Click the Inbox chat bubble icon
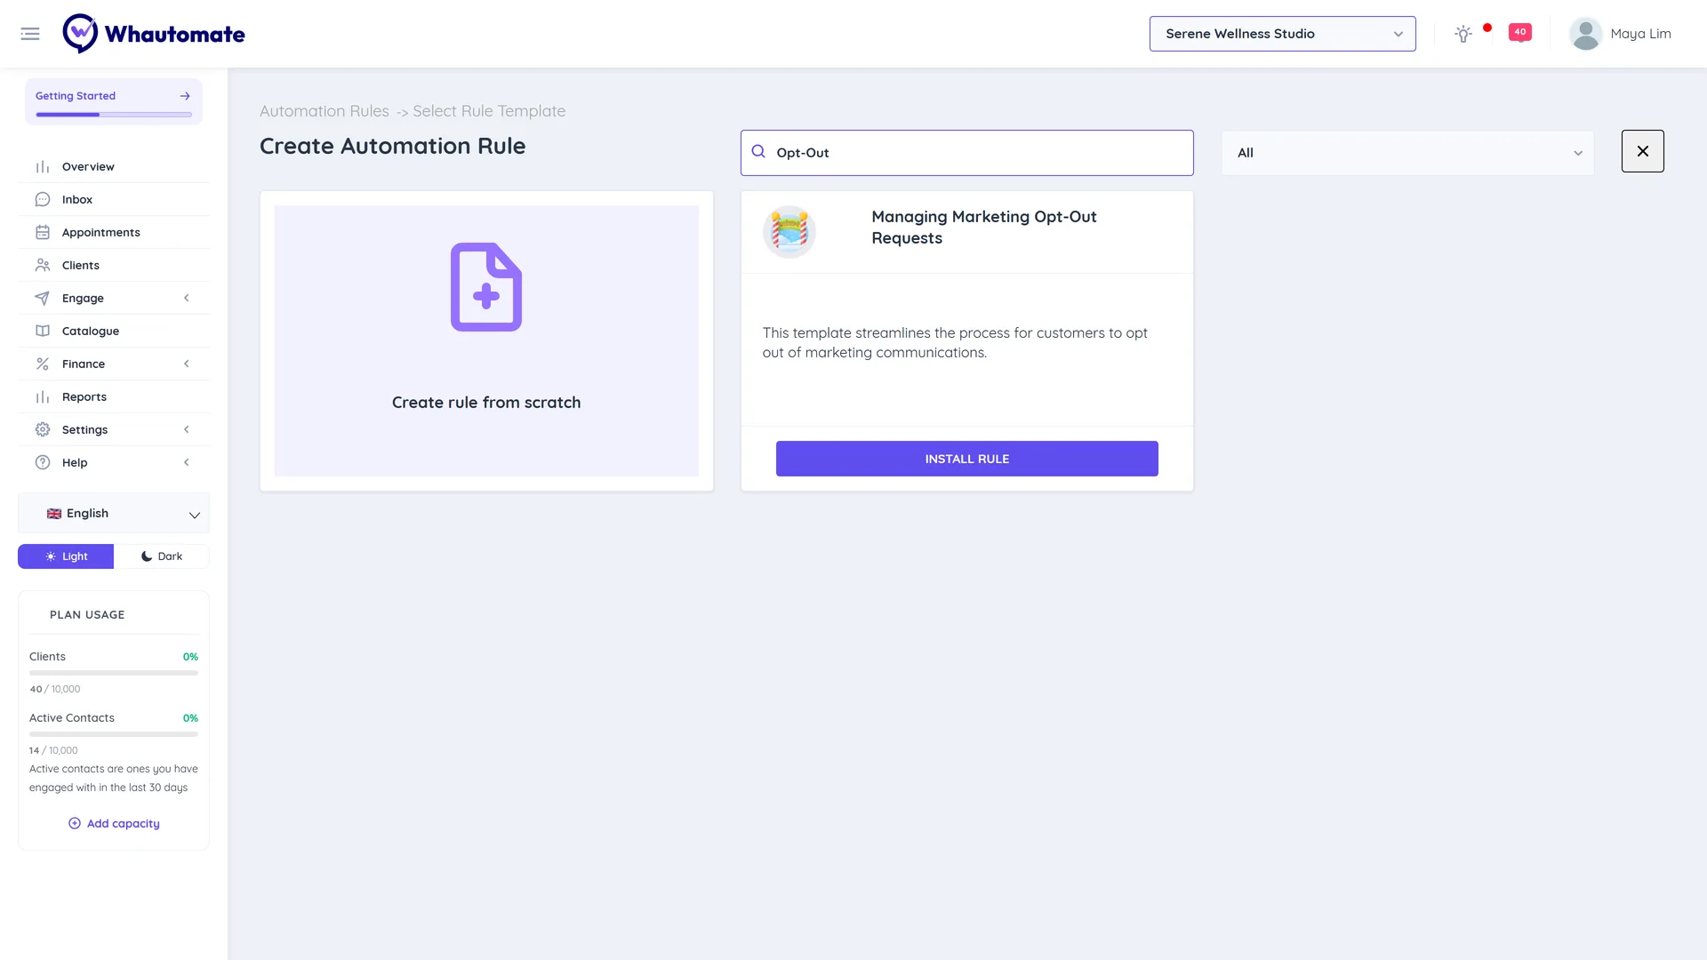Screen dimensions: 1707x960 click(x=43, y=199)
